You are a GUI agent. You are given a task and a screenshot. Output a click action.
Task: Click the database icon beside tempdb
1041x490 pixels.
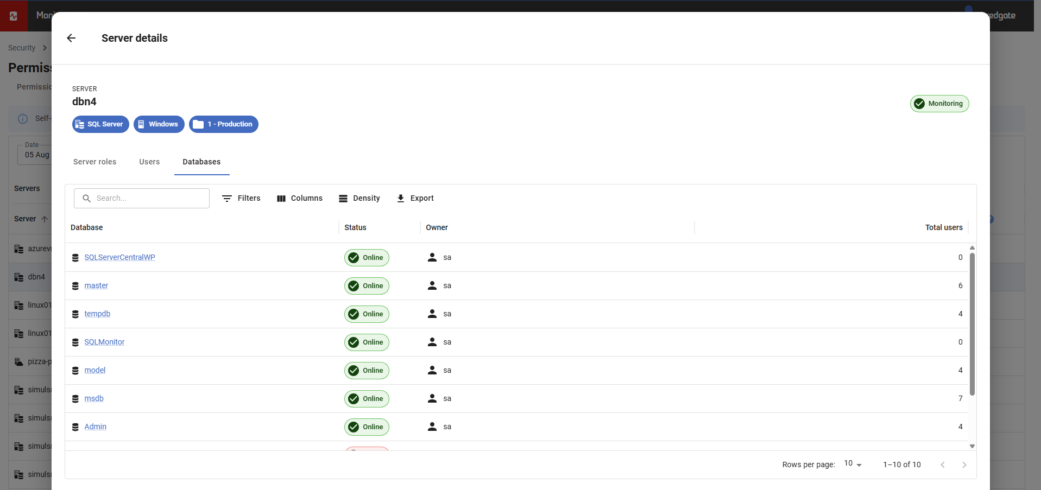[x=75, y=314]
